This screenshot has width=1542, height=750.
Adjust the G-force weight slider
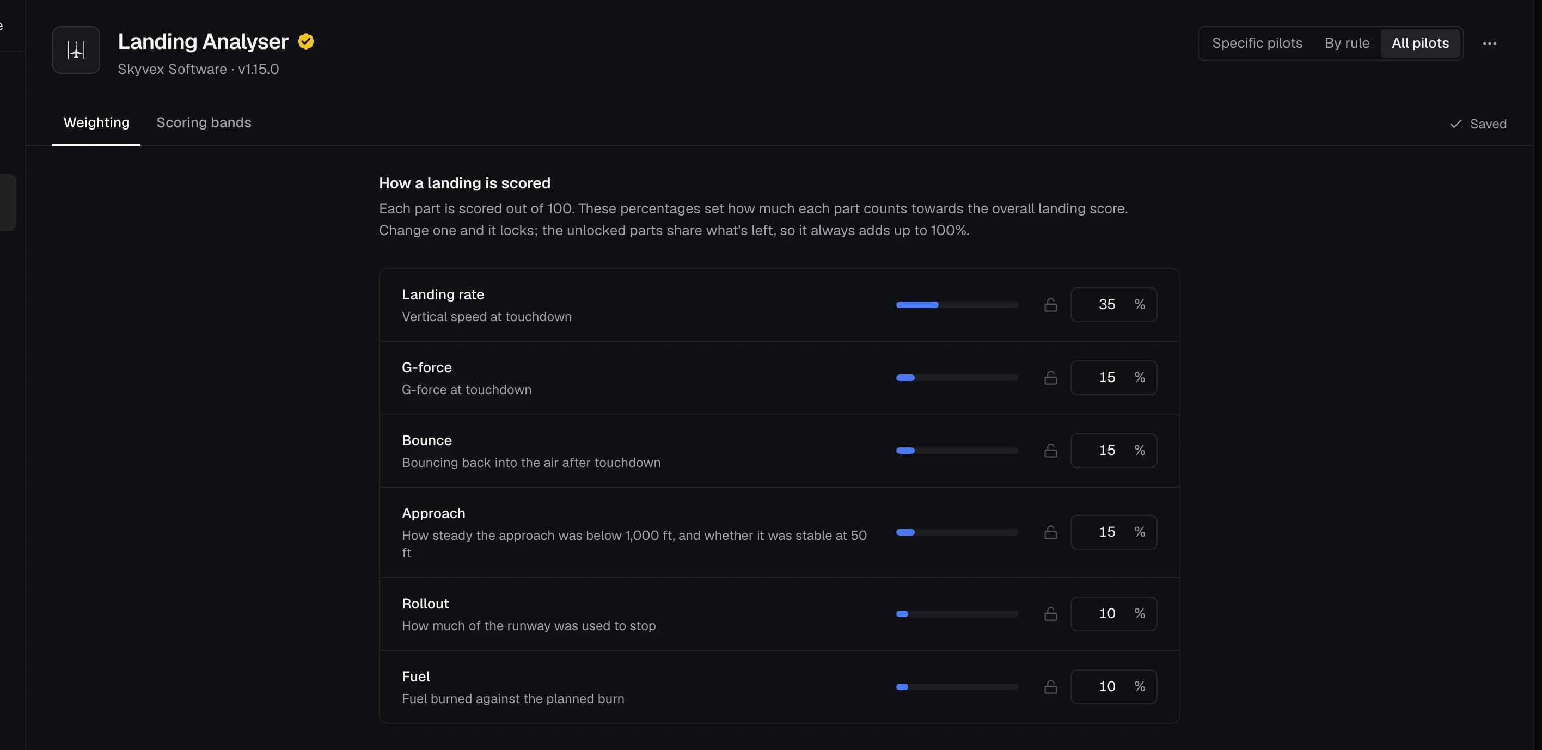(x=957, y=378)
